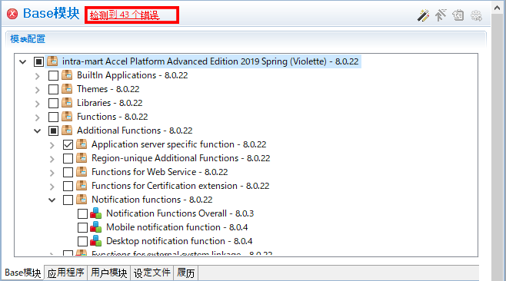This screenshot has height=281, width=506.
Task: Expand Region-unique Additional Functions node
Action: tap(52, 159)
